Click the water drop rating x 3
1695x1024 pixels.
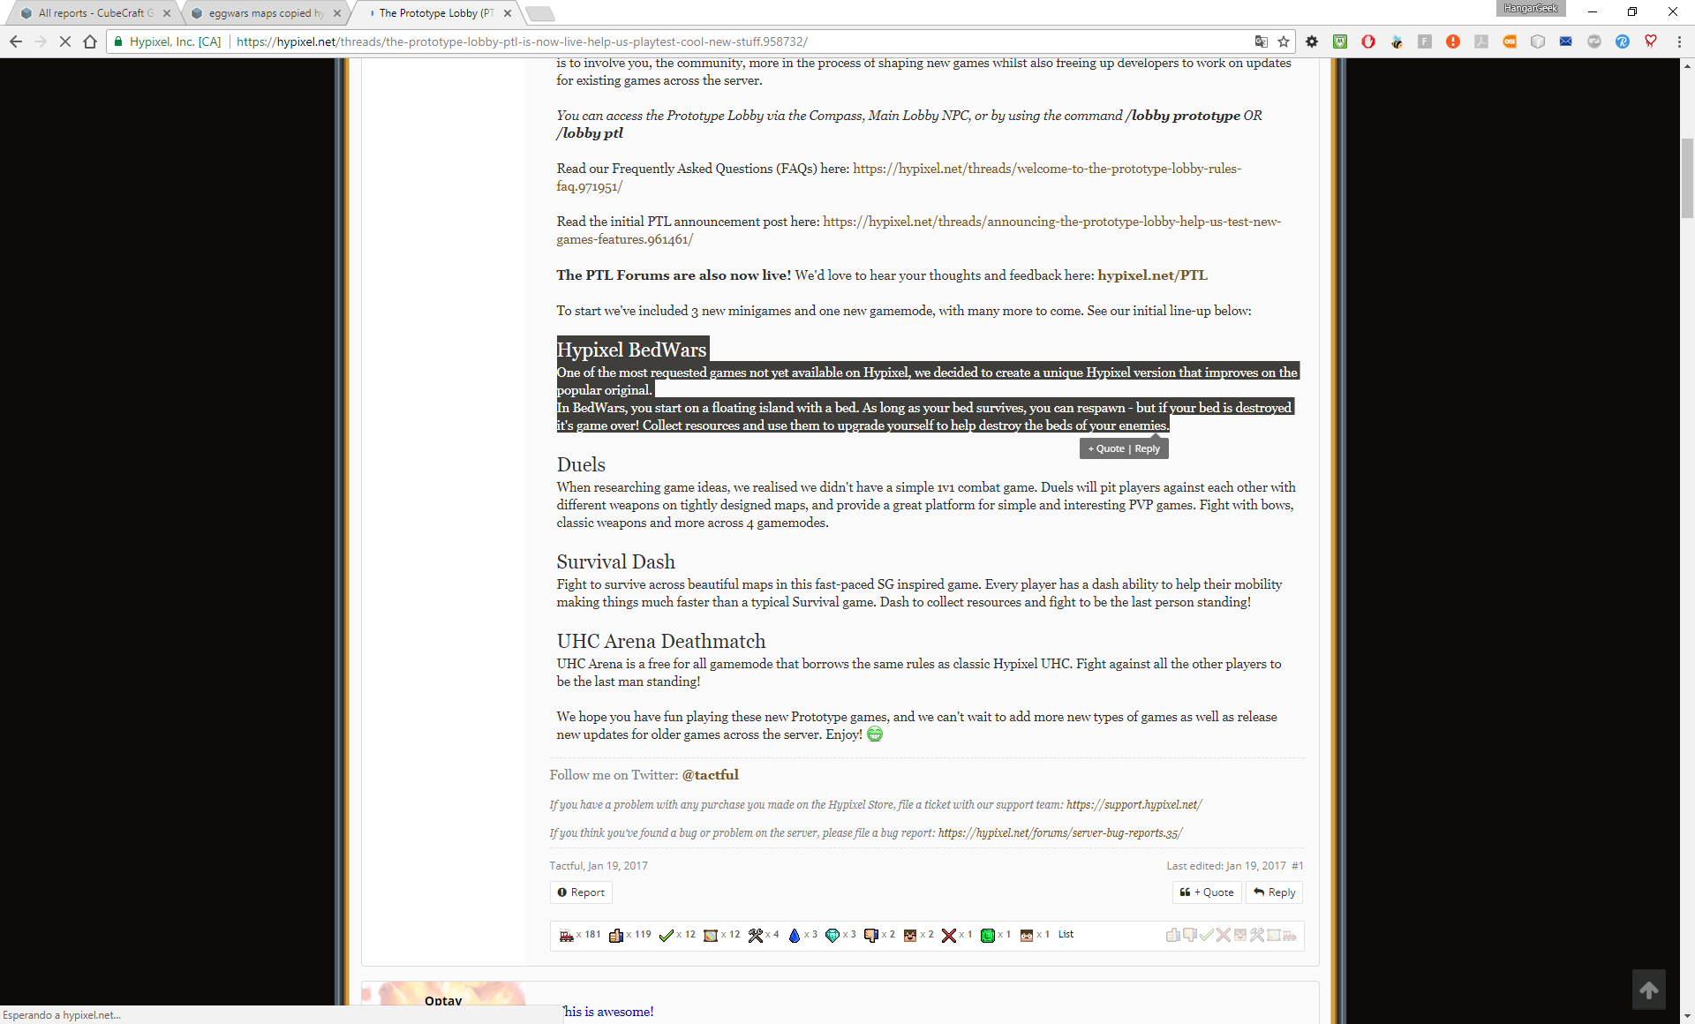click(x=795, y=935)
